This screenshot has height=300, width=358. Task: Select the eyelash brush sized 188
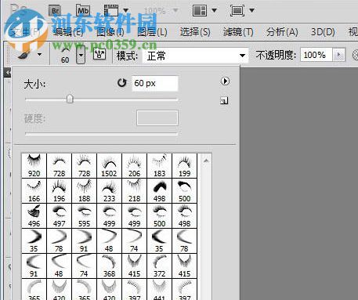84,191
